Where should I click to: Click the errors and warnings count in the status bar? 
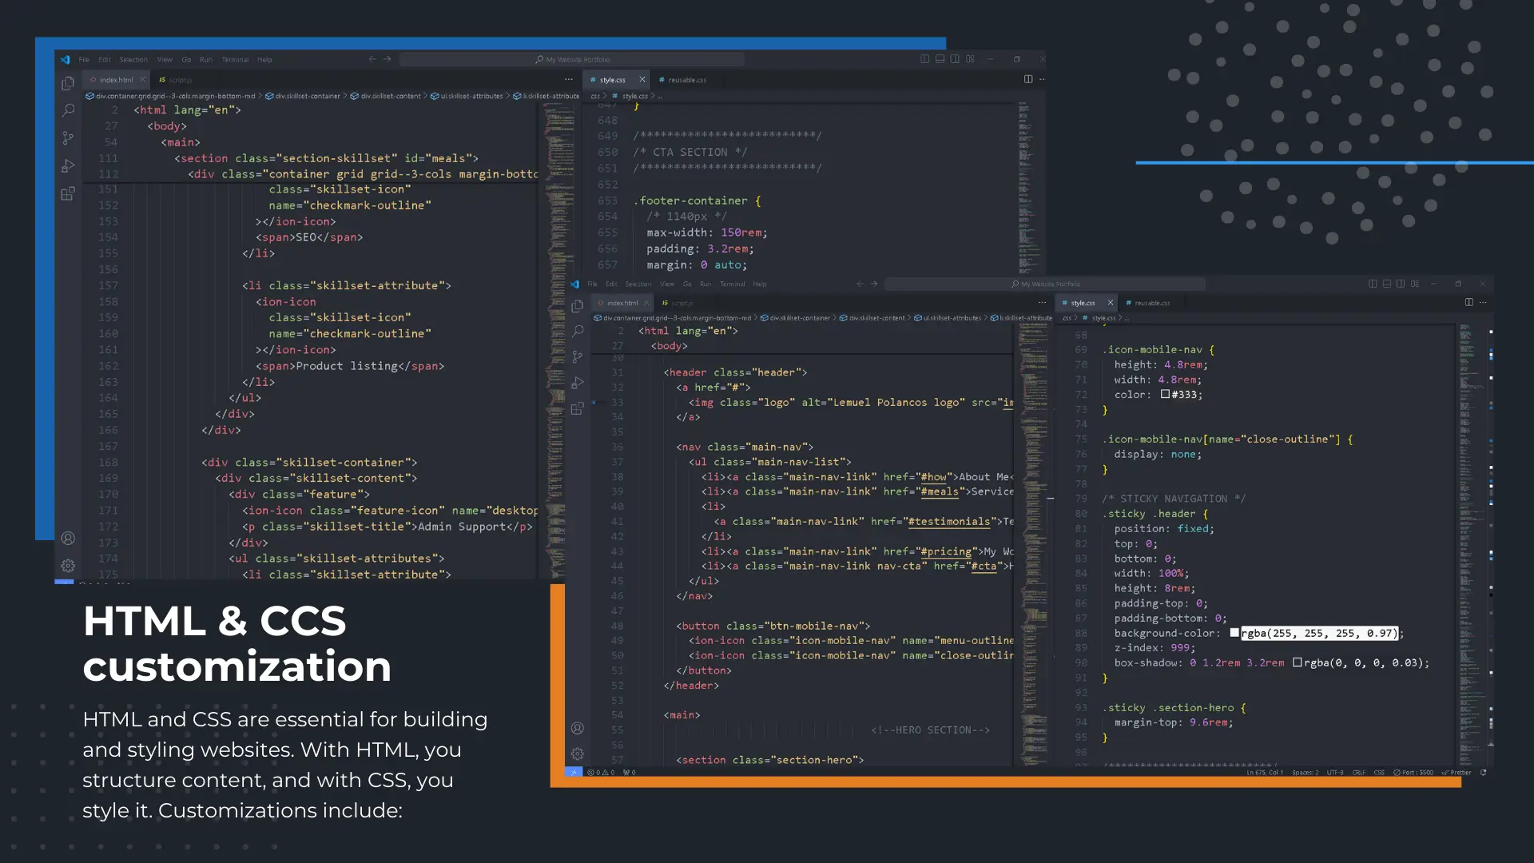click(601, 772)
